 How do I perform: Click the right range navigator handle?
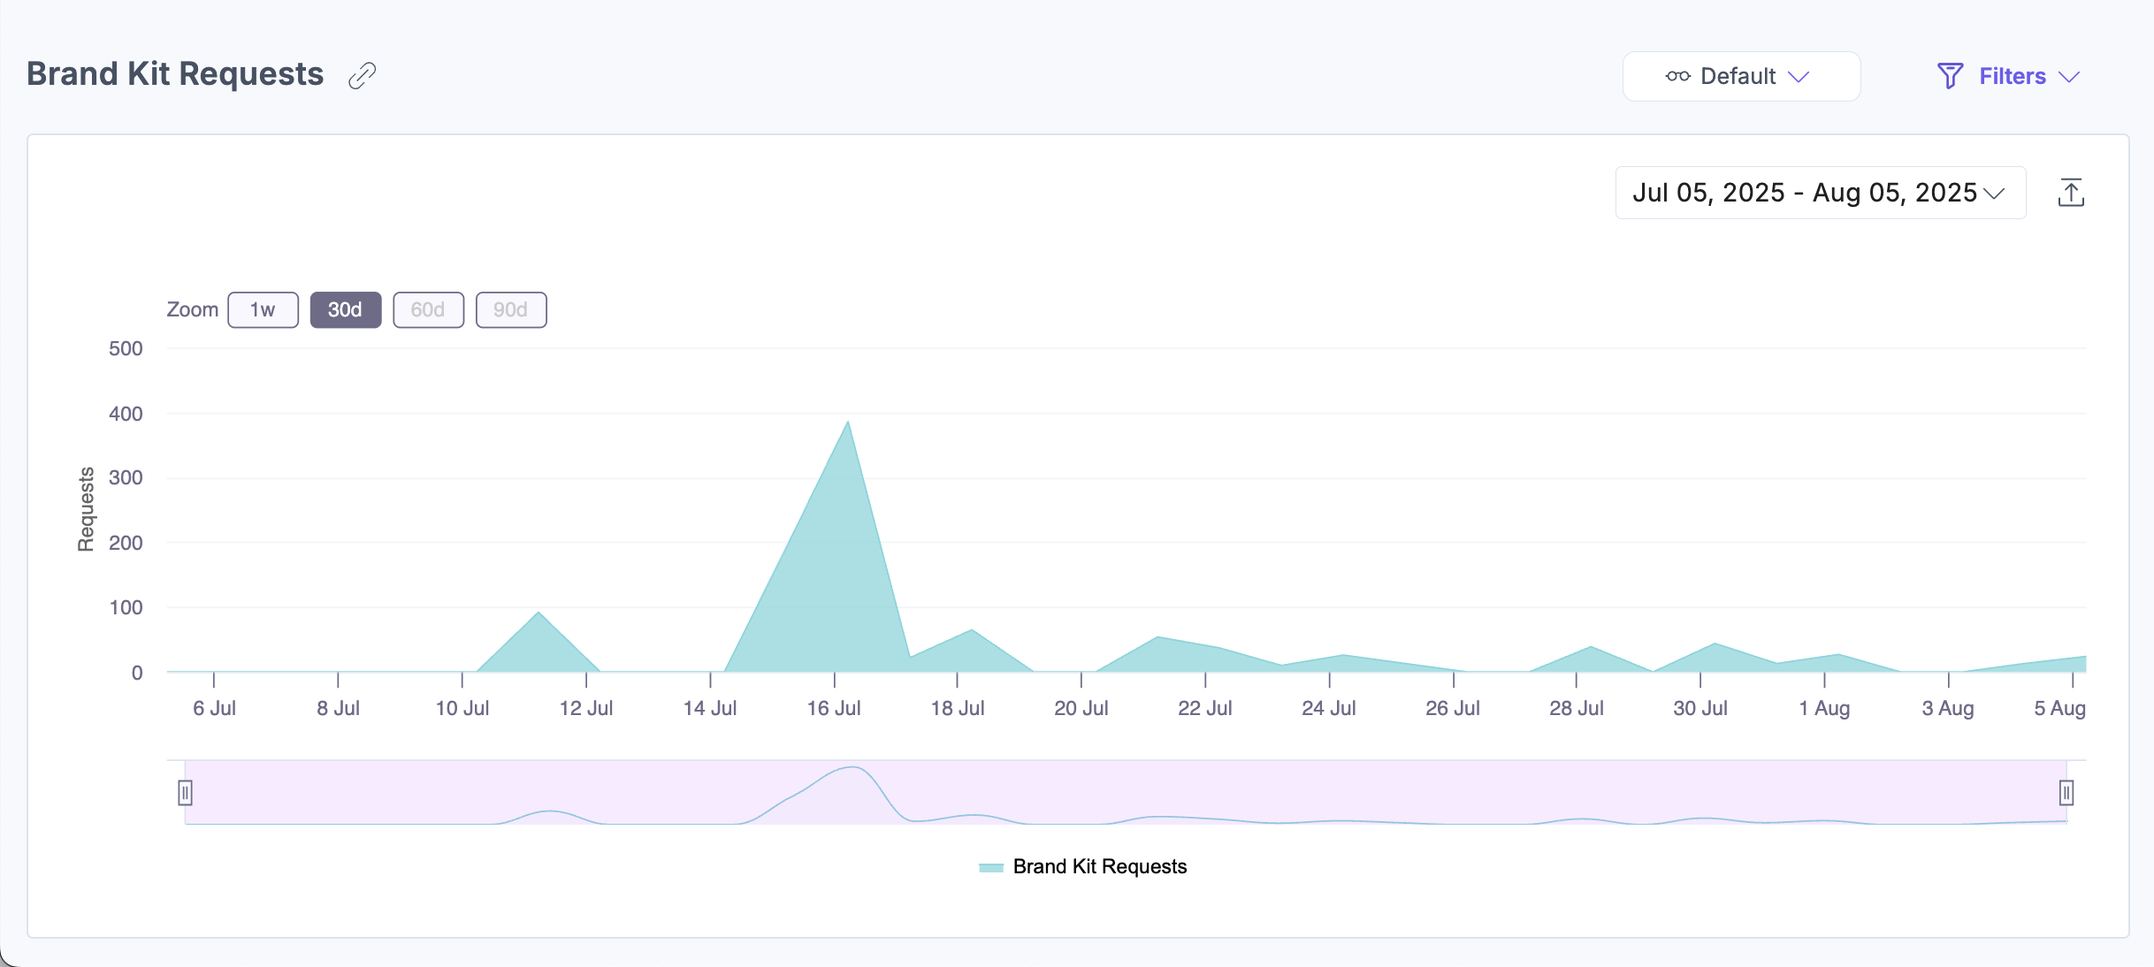pos(2066,793)
